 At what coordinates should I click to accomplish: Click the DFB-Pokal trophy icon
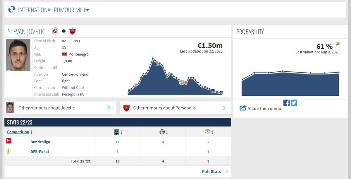tap(8, 152)
